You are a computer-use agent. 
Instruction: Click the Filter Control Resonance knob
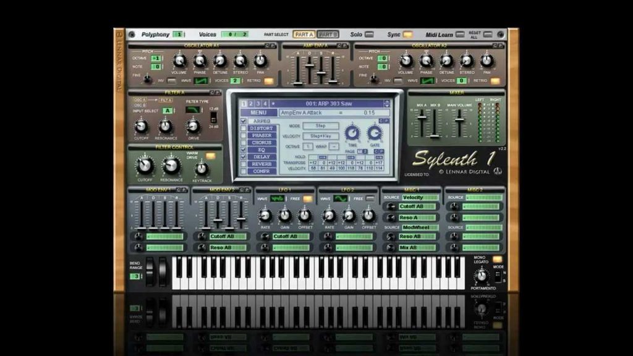[x=171, y=166]
